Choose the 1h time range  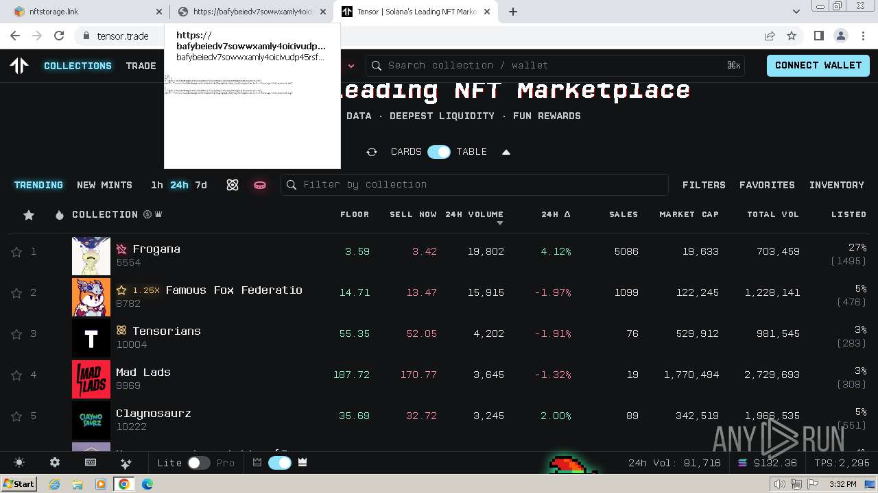pyautogui.click(x=157, y=185)
